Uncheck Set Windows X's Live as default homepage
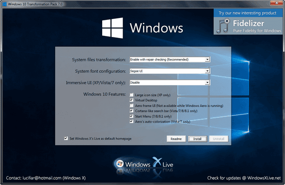The width and height of the screenshot is (285, 185). [x=66, y=139]
